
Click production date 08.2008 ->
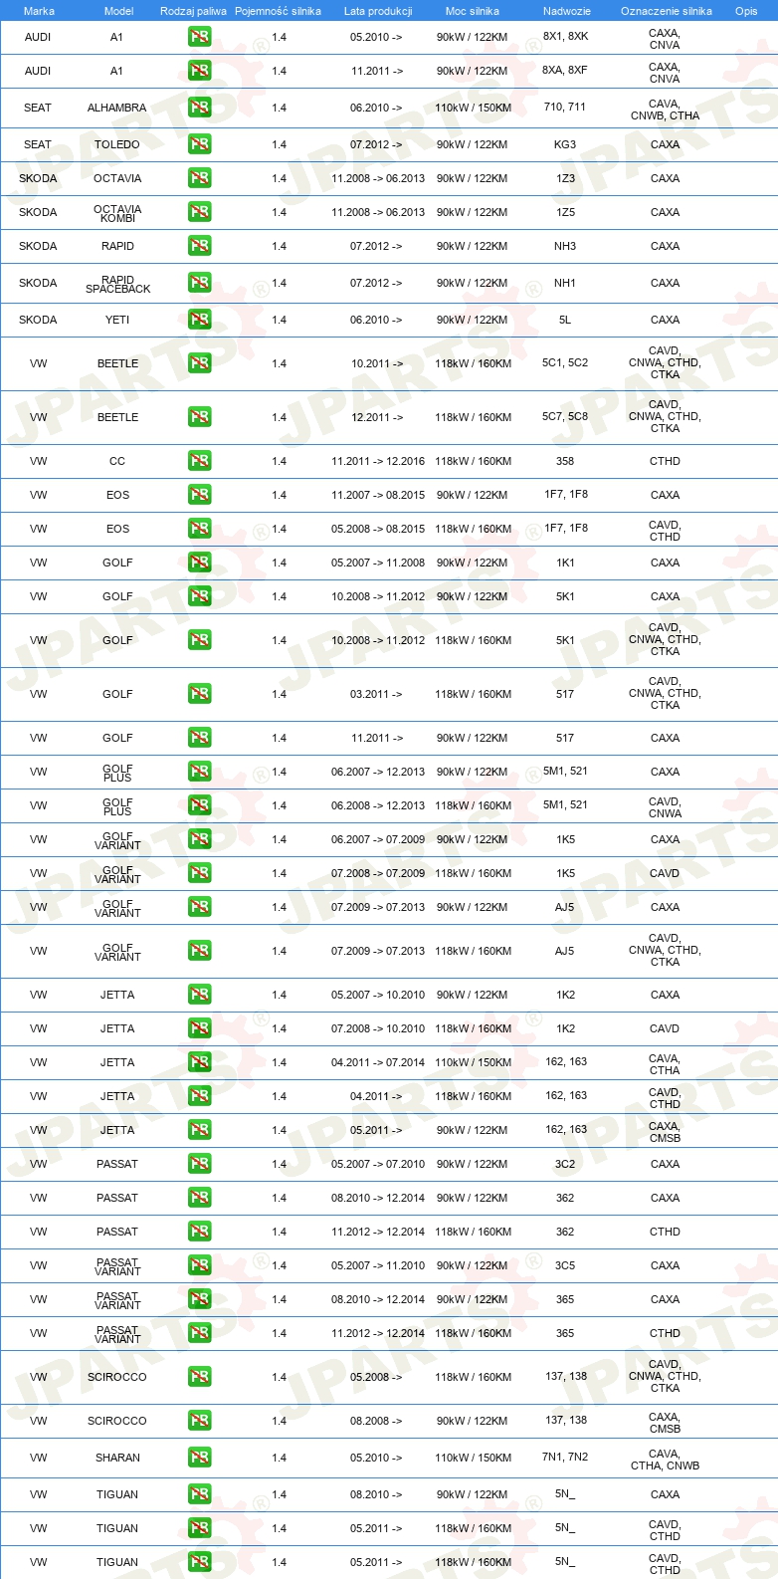pyautogui.click(x=377, y=1421)
